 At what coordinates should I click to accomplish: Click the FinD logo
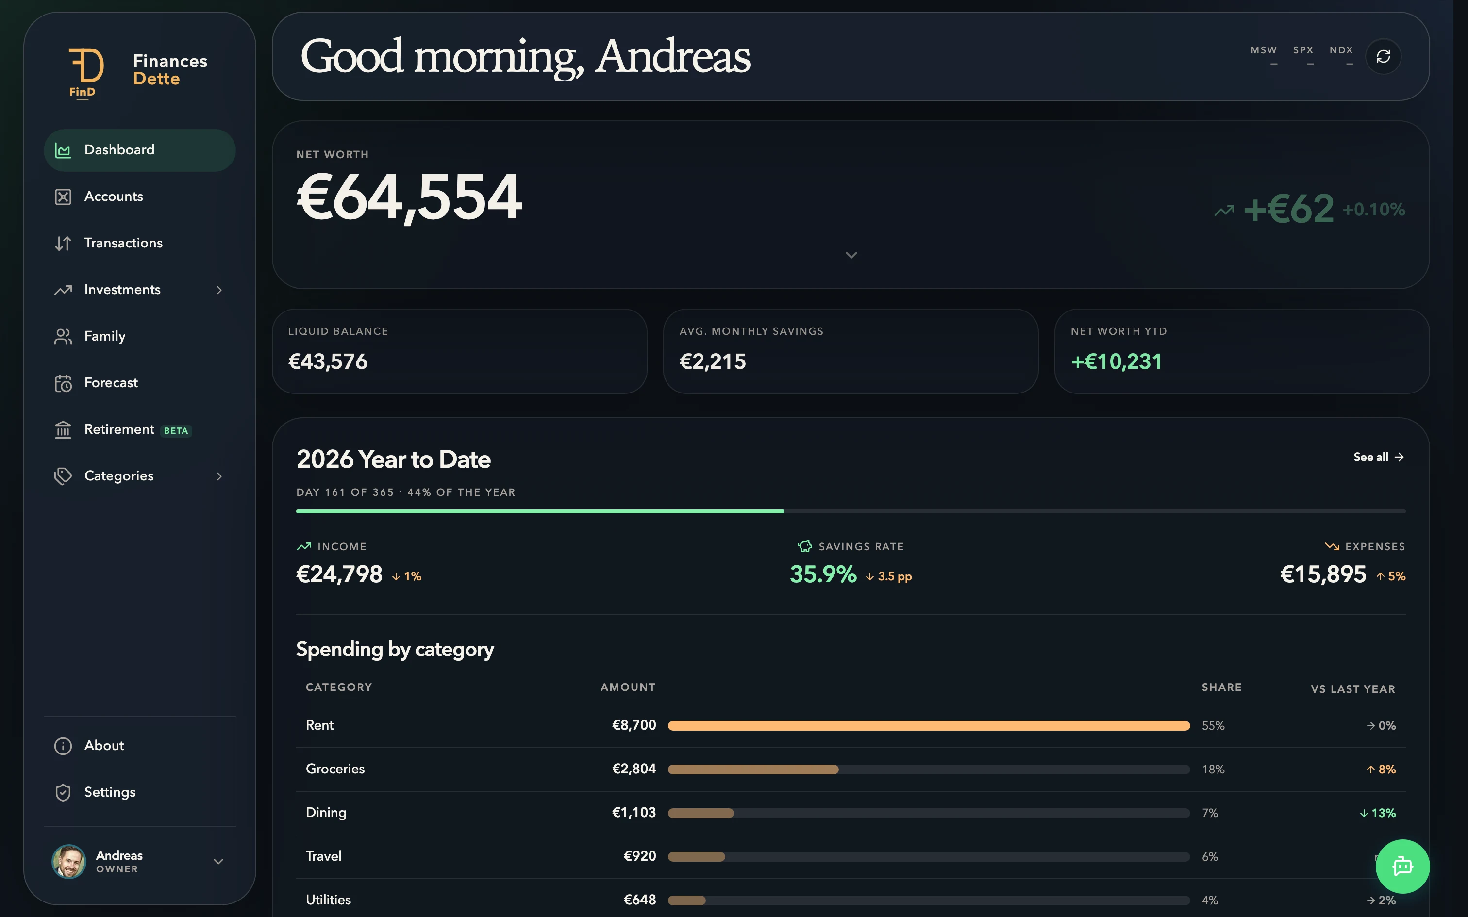tap(85, 72)
